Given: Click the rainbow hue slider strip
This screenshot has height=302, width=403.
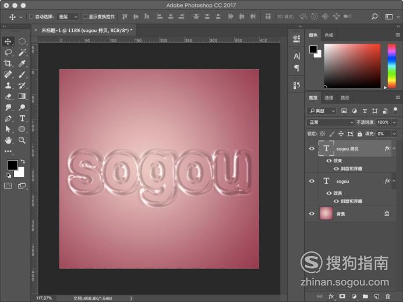Looking at the screenshot, I should pyautogui.click(x=392, y=66).
